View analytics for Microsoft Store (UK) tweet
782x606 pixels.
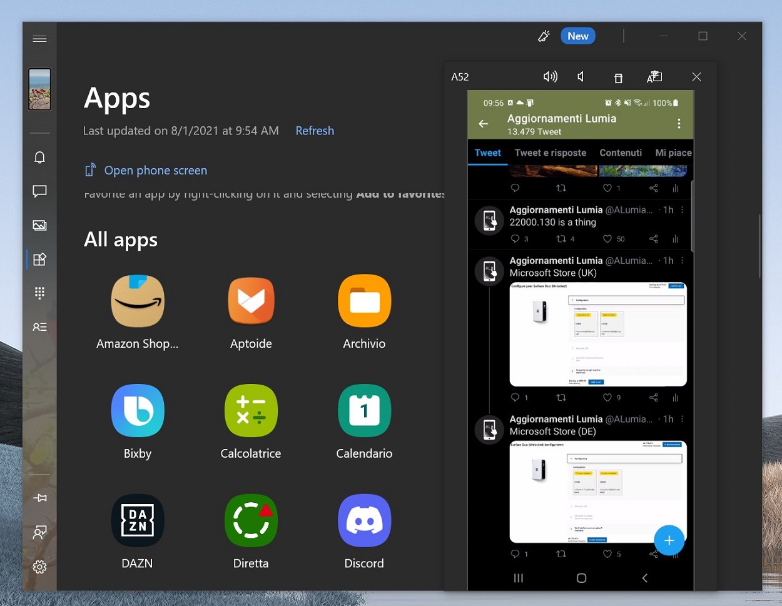[x=676, y=398]
